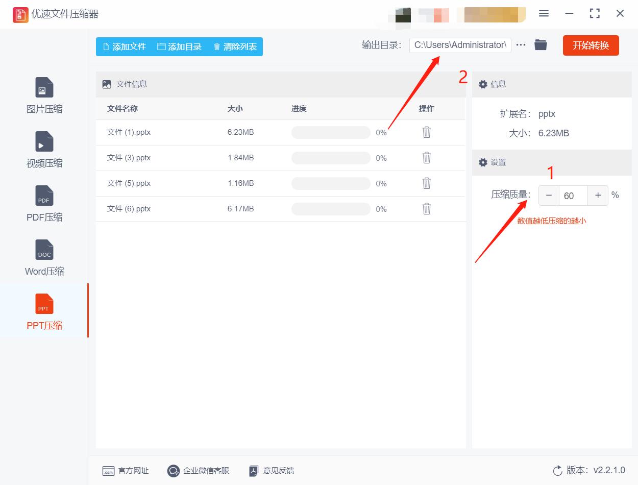Decrease compression quality with minus button
Image resolution: width=638 pixels, height=485 pixels.
[x=549, y=195]
